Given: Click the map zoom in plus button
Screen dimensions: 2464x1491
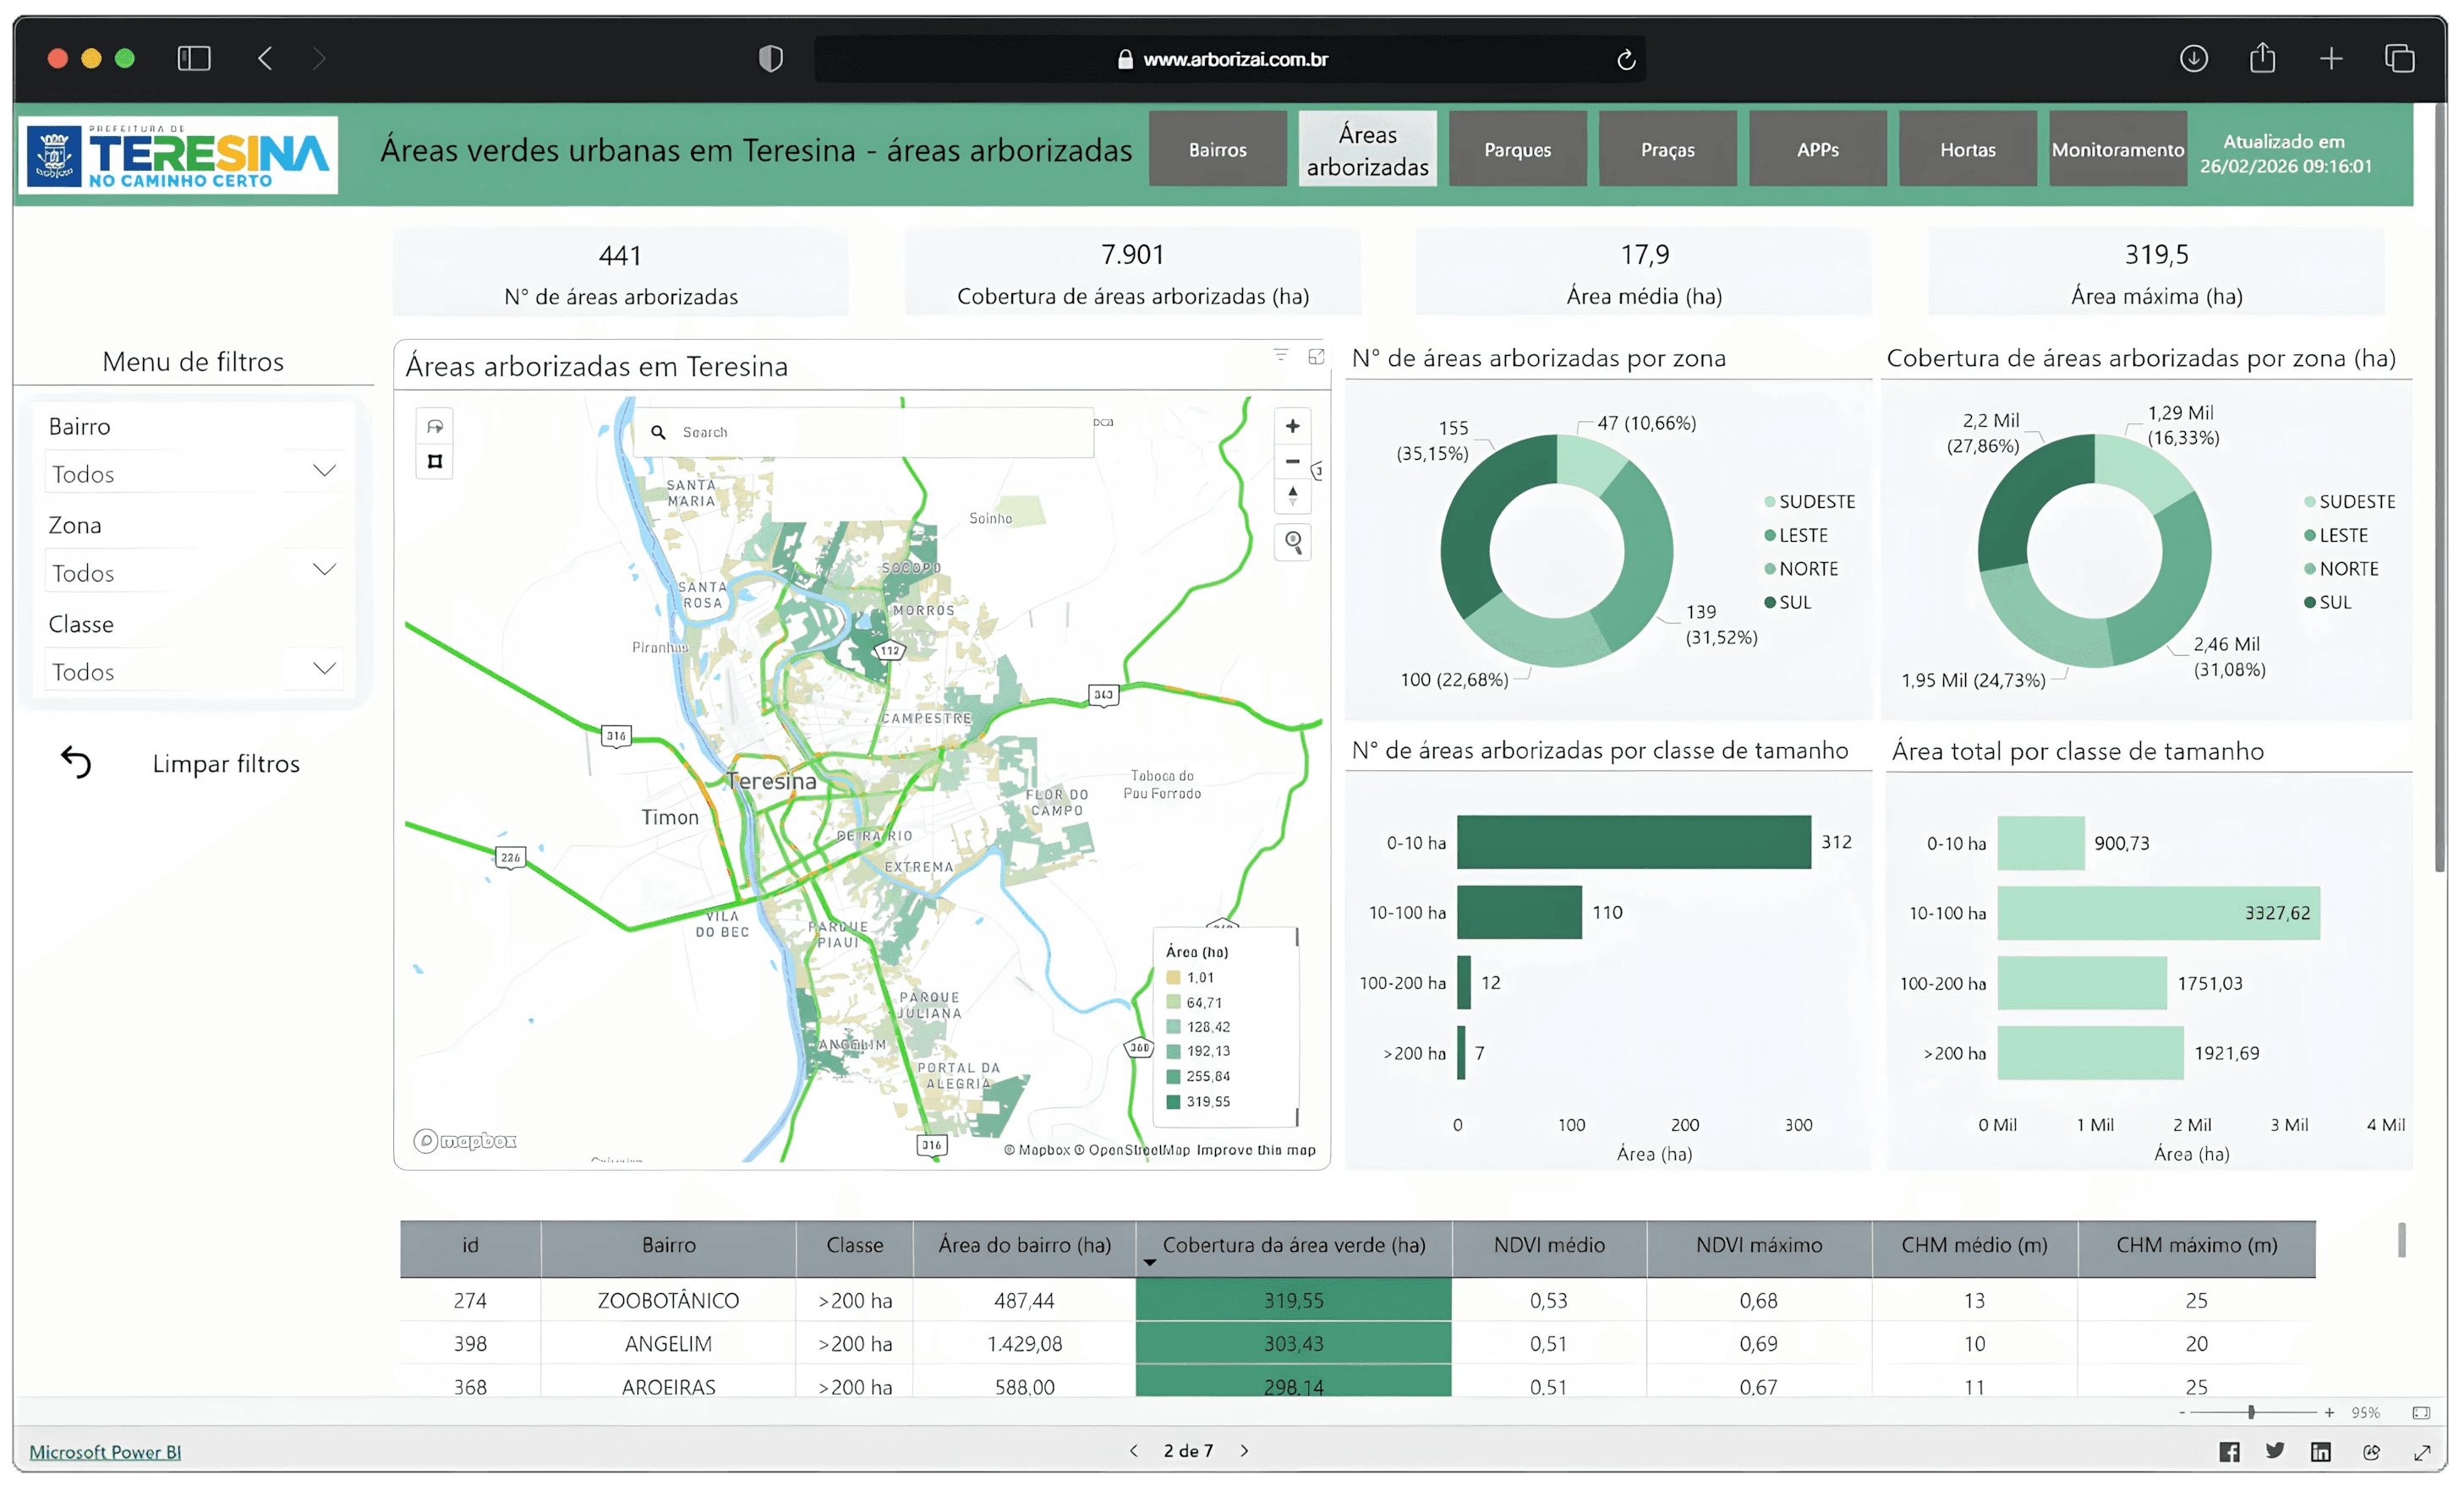Looking at the screenshot, I should pyautogui.click(x=1292, y=427).
